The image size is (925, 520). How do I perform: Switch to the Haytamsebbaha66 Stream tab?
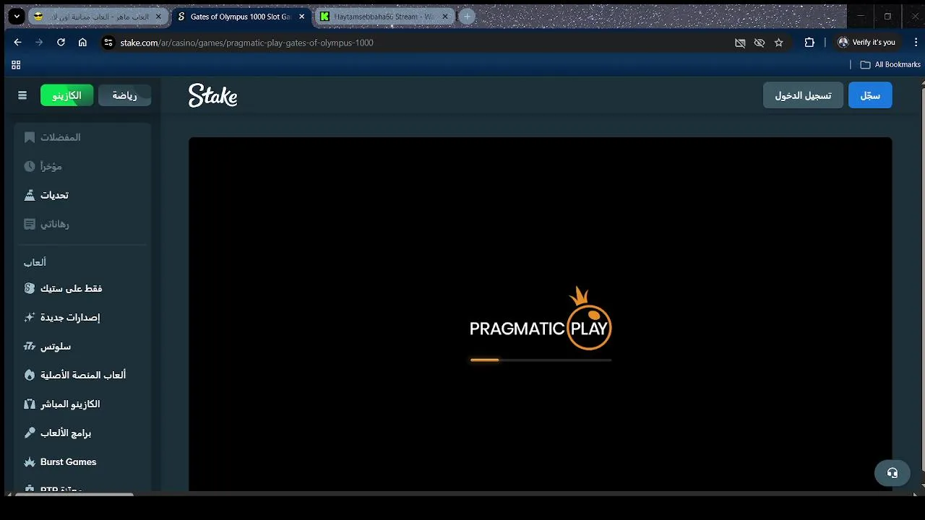pyautogui.click(x=385, y=16)
